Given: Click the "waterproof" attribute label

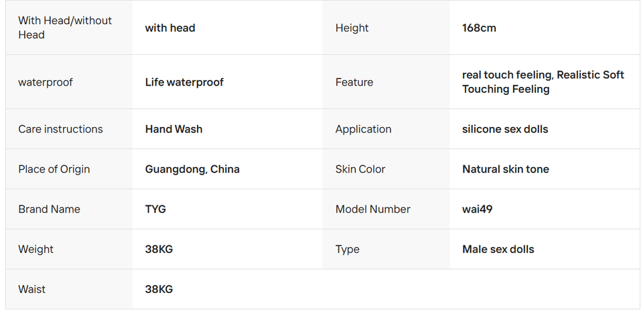Looking at the screenshot, I should tap(46, 82).
